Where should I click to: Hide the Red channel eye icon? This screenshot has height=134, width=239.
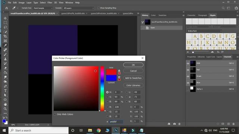coord(188,70)
